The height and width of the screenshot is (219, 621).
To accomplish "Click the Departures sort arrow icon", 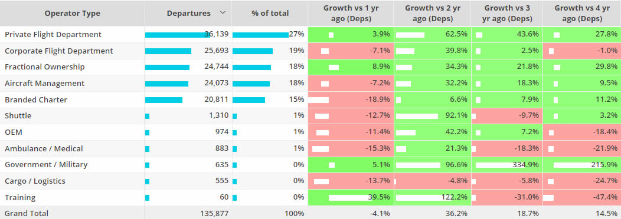I will [223, 12].
